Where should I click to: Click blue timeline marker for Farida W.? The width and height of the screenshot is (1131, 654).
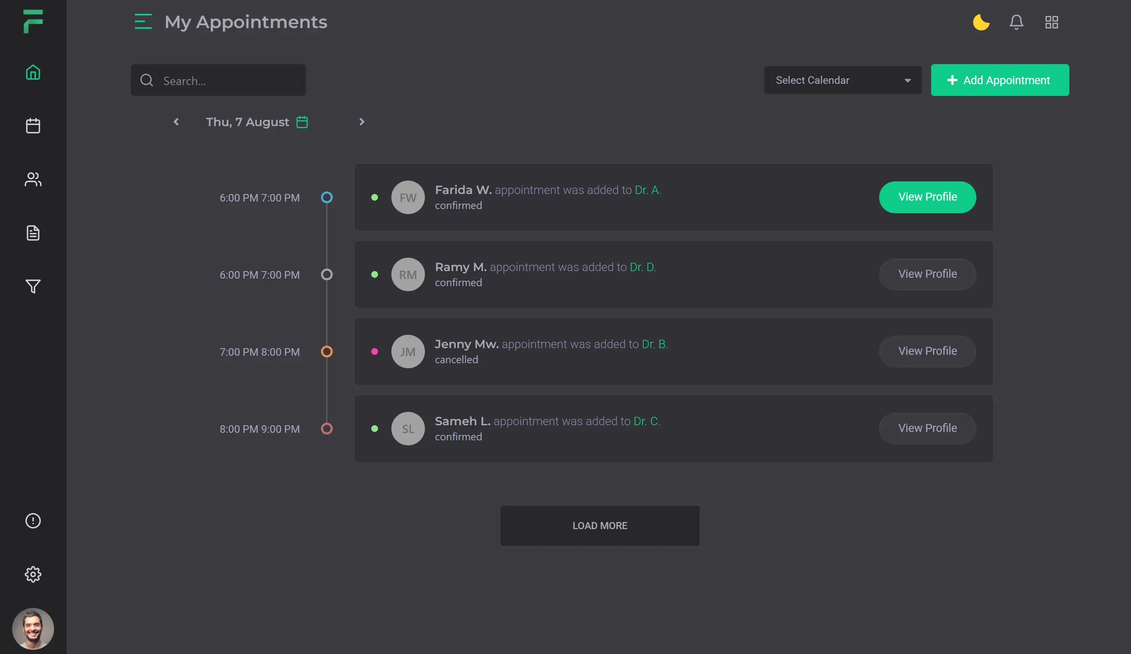coord(327,197)
